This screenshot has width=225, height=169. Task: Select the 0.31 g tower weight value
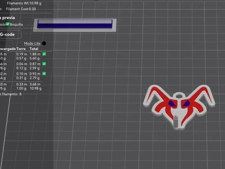[21, 78]
